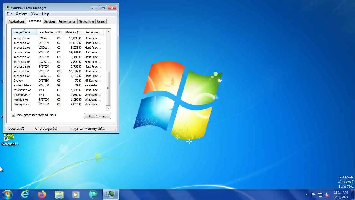Open the clock showing 11:17 AM
The width and height of the screenshot is (355, 200).
[341, 195]
